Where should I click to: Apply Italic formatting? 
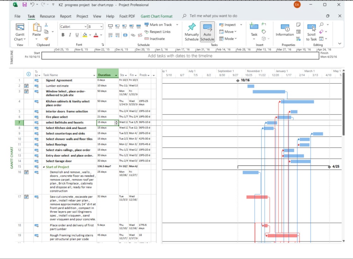pyautogui.click(x=70, y=35)
